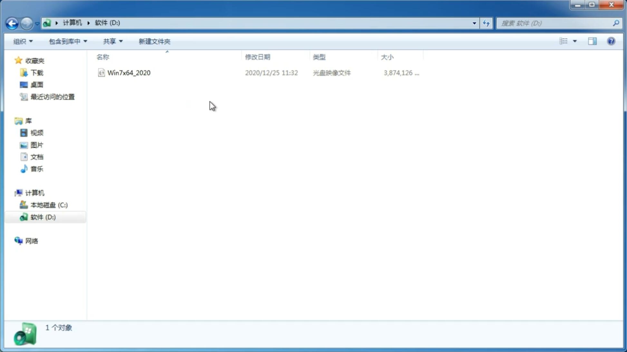The width and height of the screenshot is (627, 352).
Task: Navigate to 本地磁盘 (C:) drive
Action: pyautogui.click(x=49, y=205)
